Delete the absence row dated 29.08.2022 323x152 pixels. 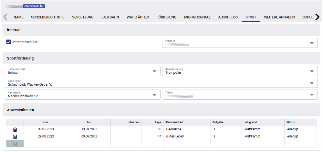[x=15, y=136]
